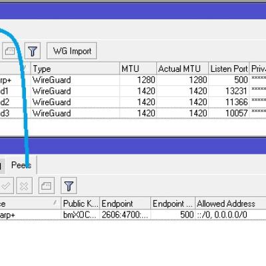Select the peer row with endpoint 2606:4700
Screen dimensions: 266x266
point(133,215)
